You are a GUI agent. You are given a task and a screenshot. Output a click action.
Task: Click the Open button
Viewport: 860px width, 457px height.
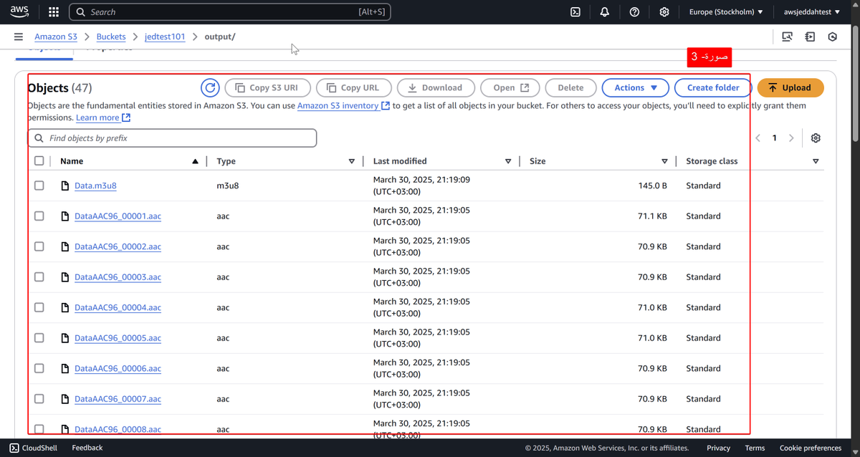[510, 87]
